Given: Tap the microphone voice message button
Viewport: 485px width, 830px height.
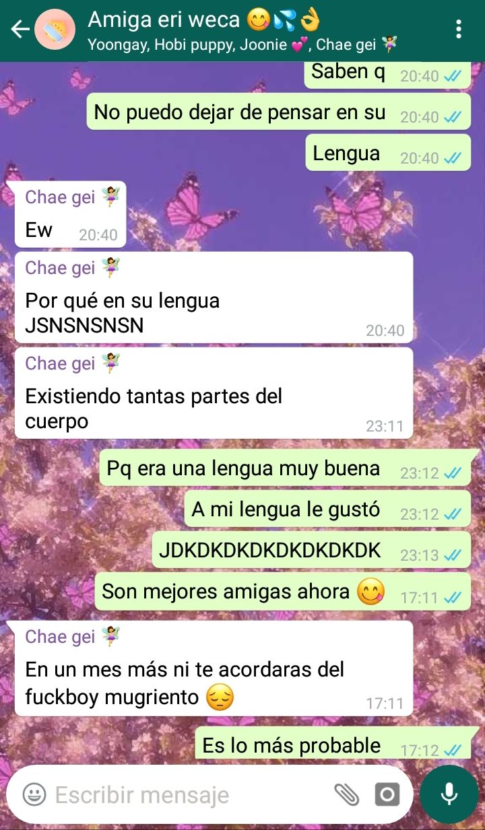Looking at the screenshot, I should click(x=449, y=794).
